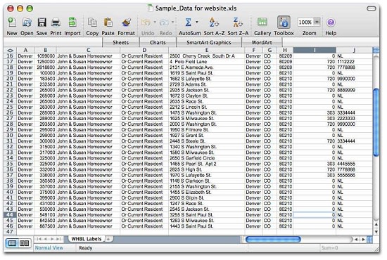Click cell '3255 S Saint Paul St.'
Image resolution: width=387 pixels, height=260 pixels.
click(207, 214)
